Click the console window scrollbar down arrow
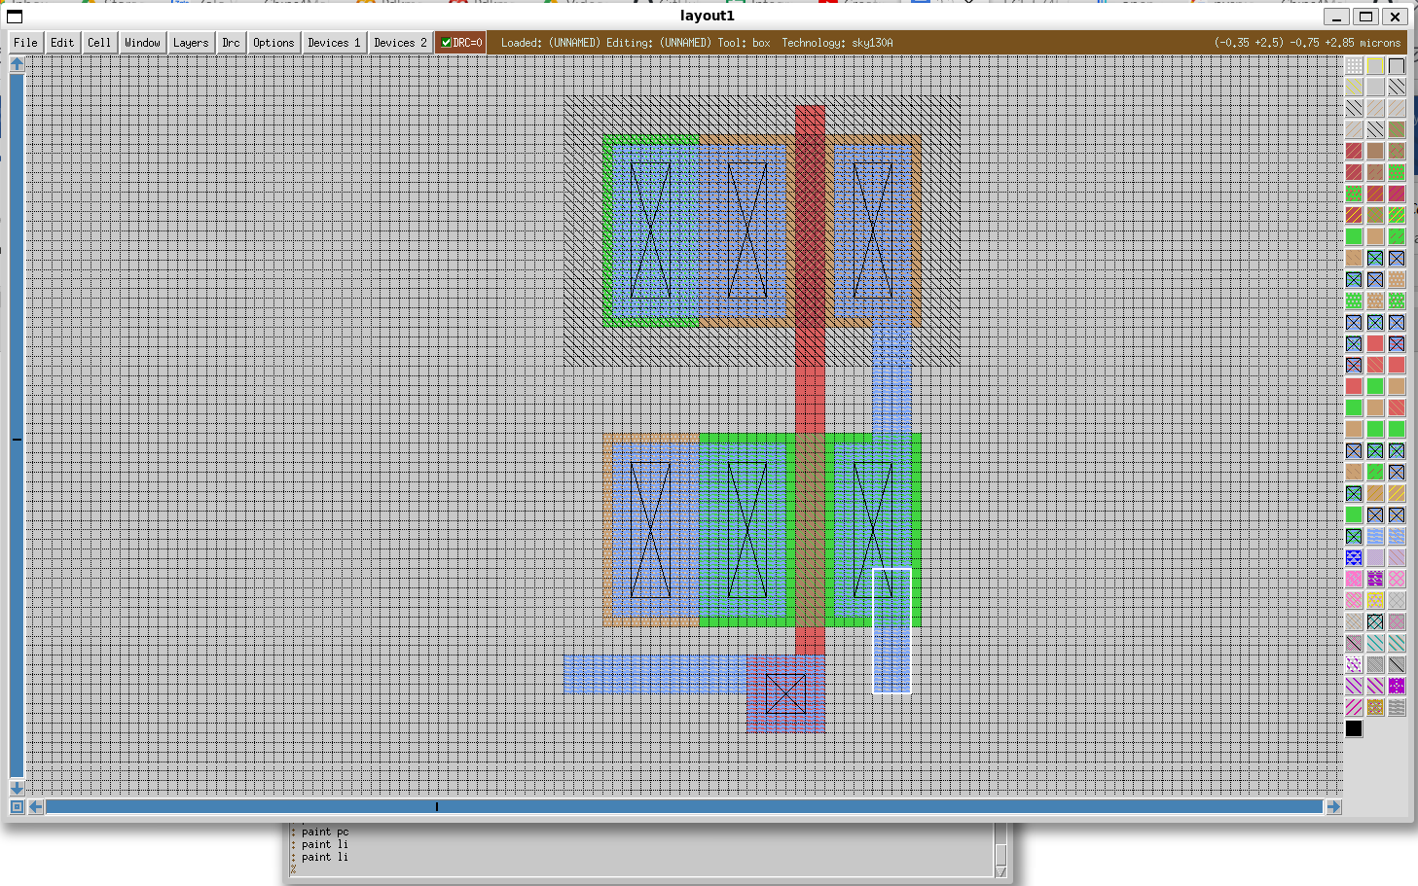The height and width of the screenshot is (886, 1418). coord(1000,871)
